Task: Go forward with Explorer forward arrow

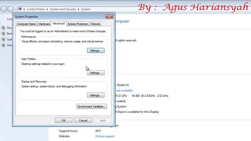Action: pos(11,9)
